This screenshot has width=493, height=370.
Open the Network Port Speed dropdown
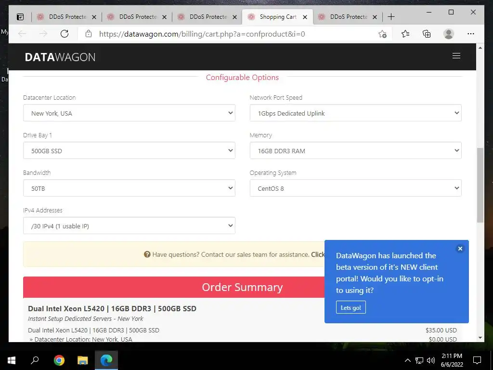[x=356, y=113]
